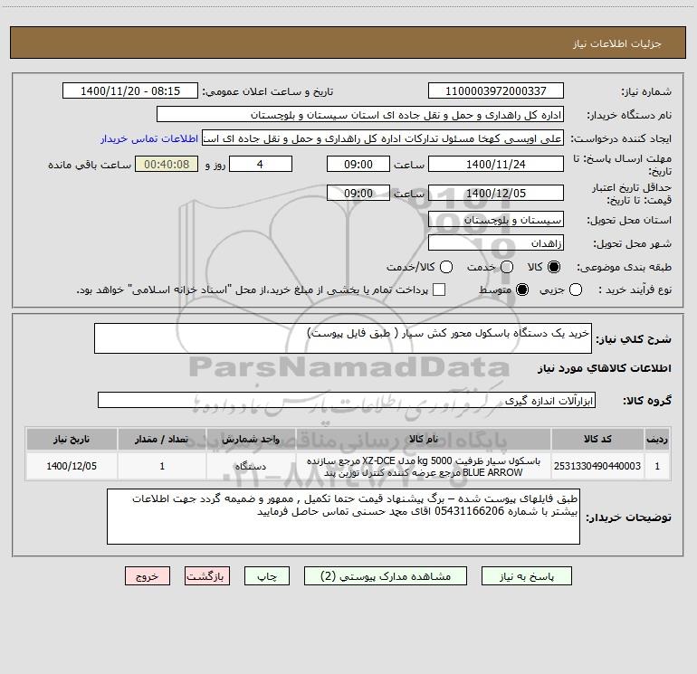Select the خدمت radio button

point(507,267)
